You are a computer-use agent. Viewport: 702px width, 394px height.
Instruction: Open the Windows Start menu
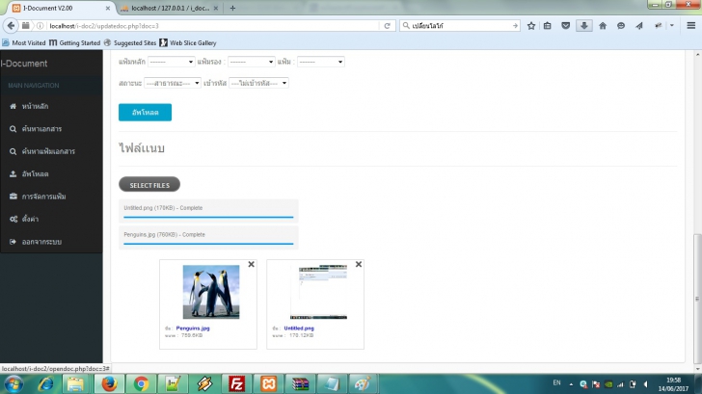(x=14, y=384)
